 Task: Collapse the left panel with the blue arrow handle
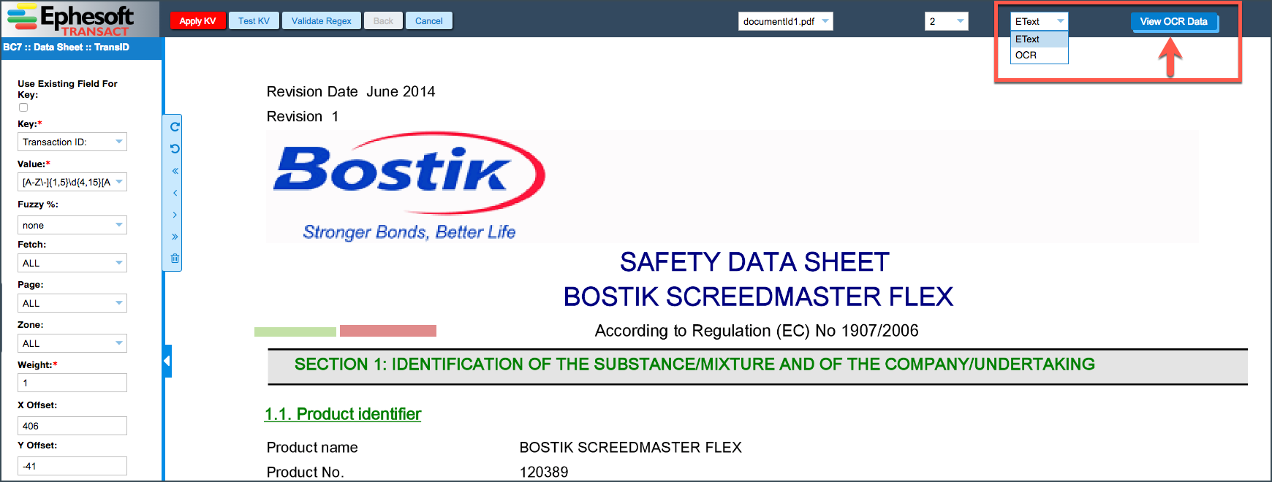pyautogui.click(x=167, y=361)
